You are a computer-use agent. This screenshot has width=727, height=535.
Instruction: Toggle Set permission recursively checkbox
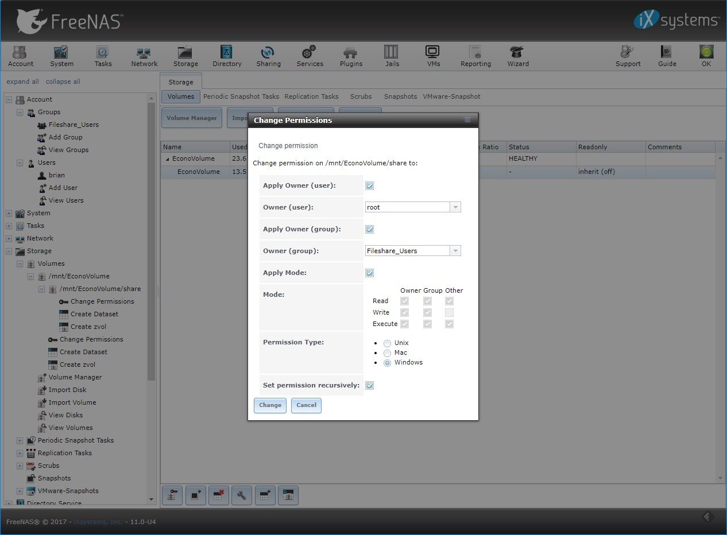coord(370,386)
